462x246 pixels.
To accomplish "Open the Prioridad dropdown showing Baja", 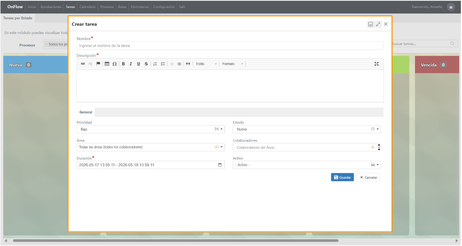I will [151, 129].
